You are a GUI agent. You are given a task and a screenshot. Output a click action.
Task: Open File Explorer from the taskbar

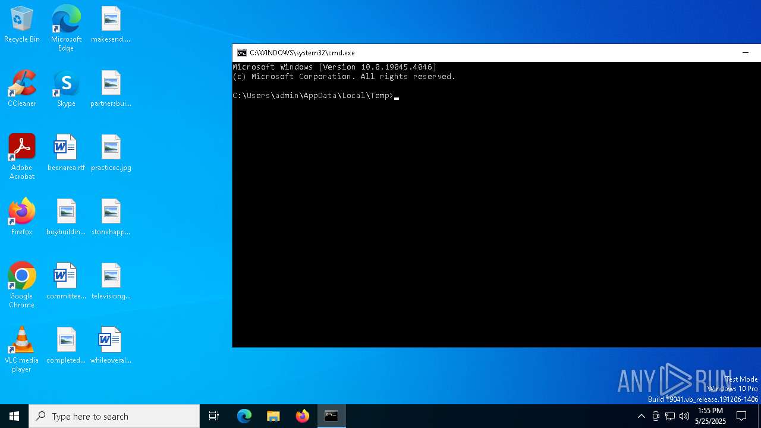click(273, 416)
